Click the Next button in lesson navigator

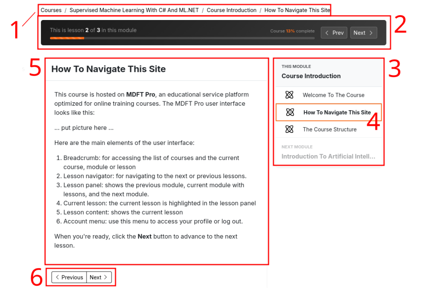(364, 32)
